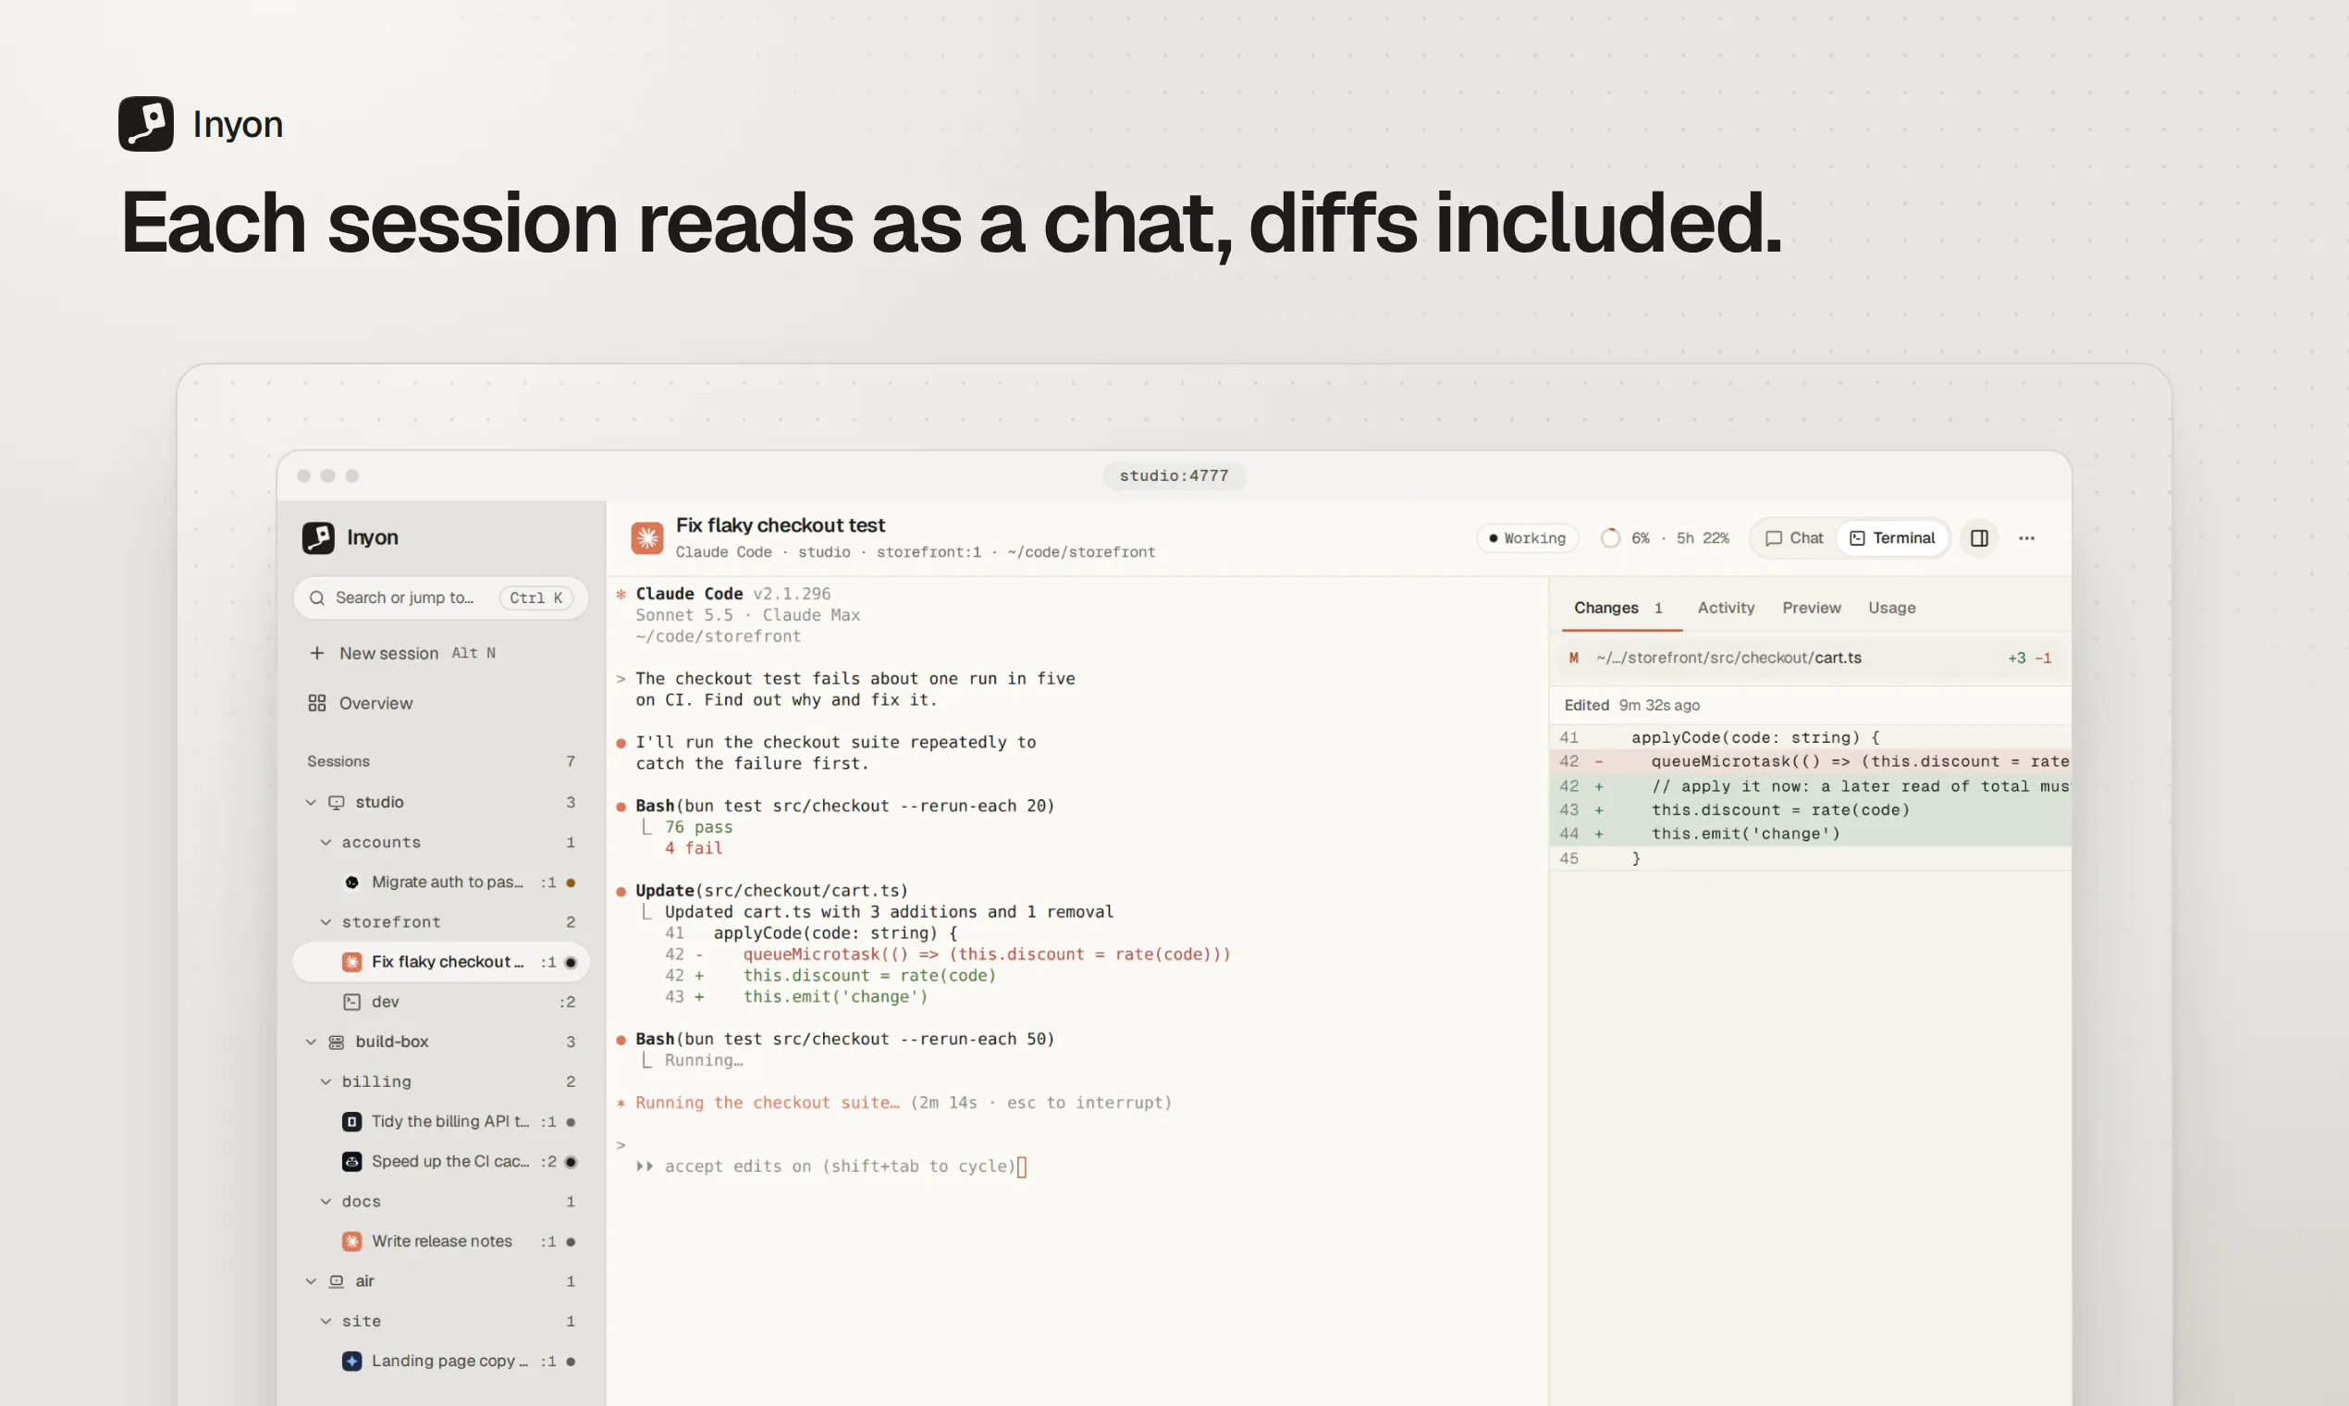Image resolution: width=2349 pixels, height=1406 pixels.
Task: Open the more options ellipsis menu
Action: 2026,538
